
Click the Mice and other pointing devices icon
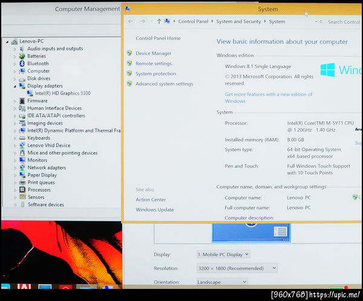22,153
